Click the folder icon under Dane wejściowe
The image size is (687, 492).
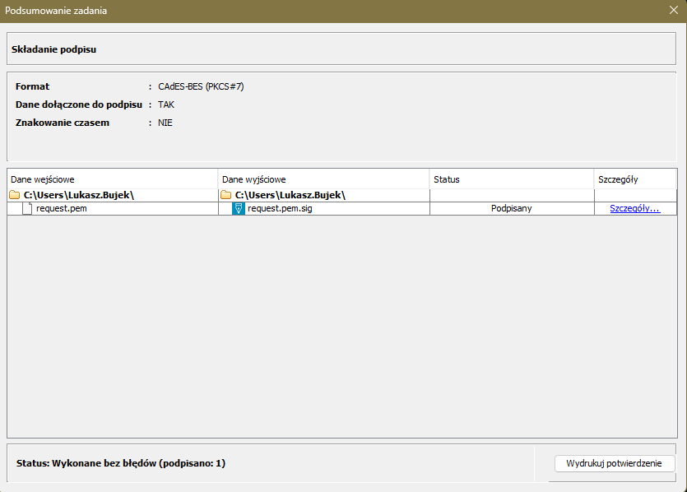15,195
